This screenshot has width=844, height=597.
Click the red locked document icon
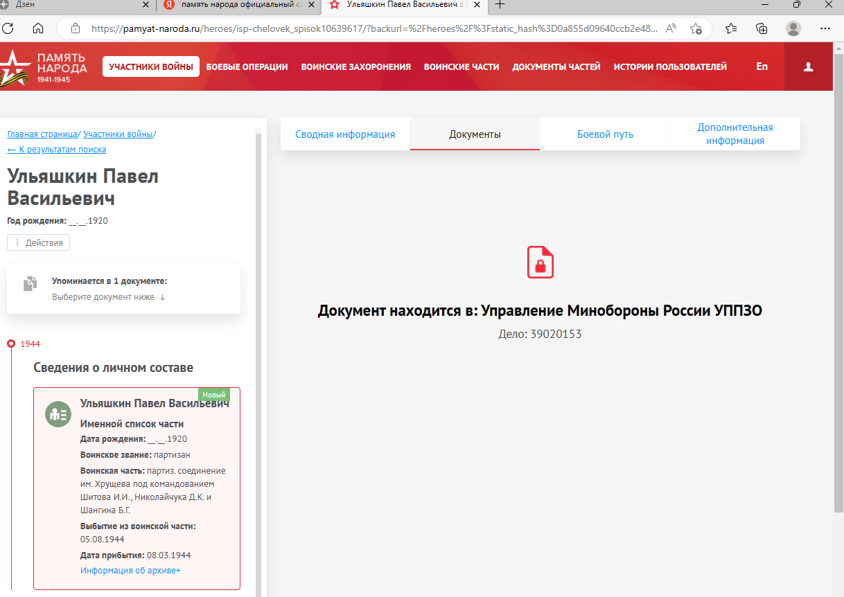point(540,262)
